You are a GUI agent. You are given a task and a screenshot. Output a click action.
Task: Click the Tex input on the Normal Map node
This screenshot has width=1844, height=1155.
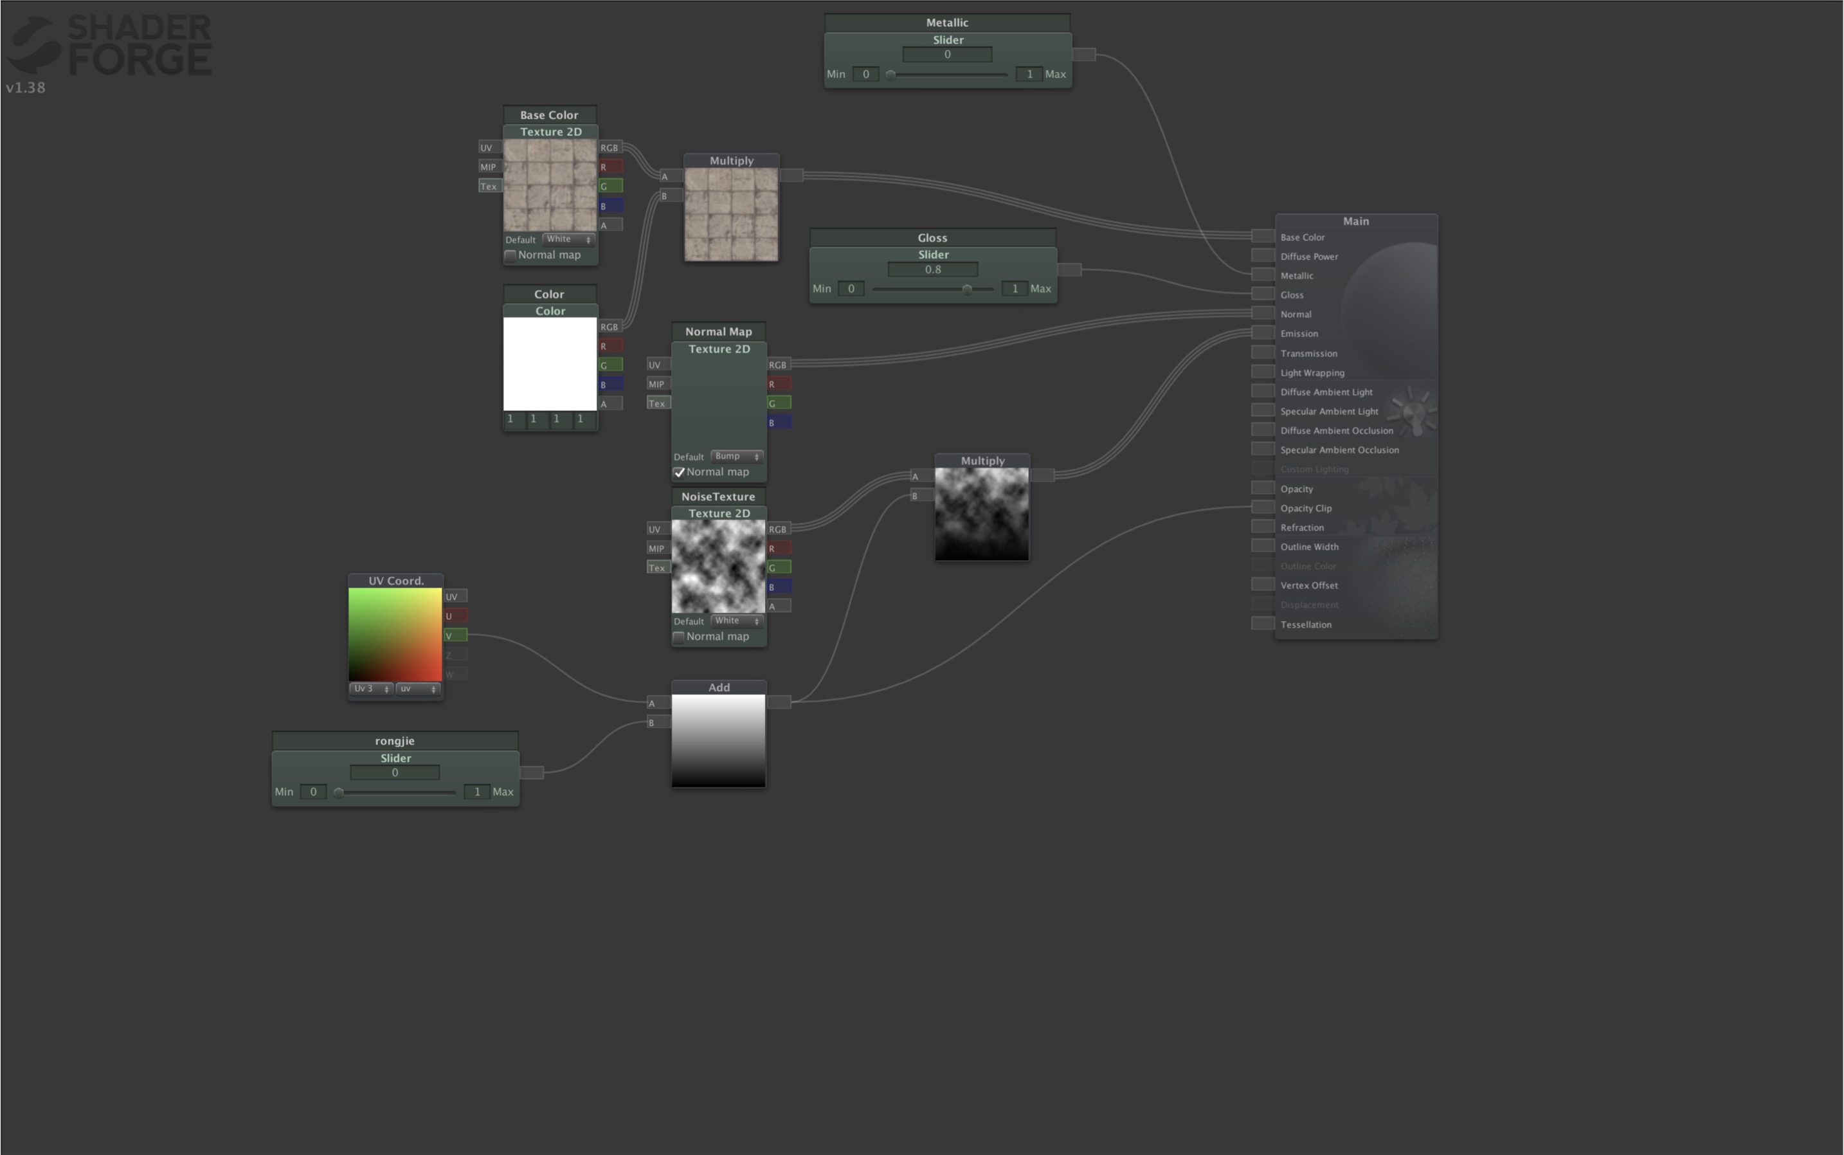658,403
